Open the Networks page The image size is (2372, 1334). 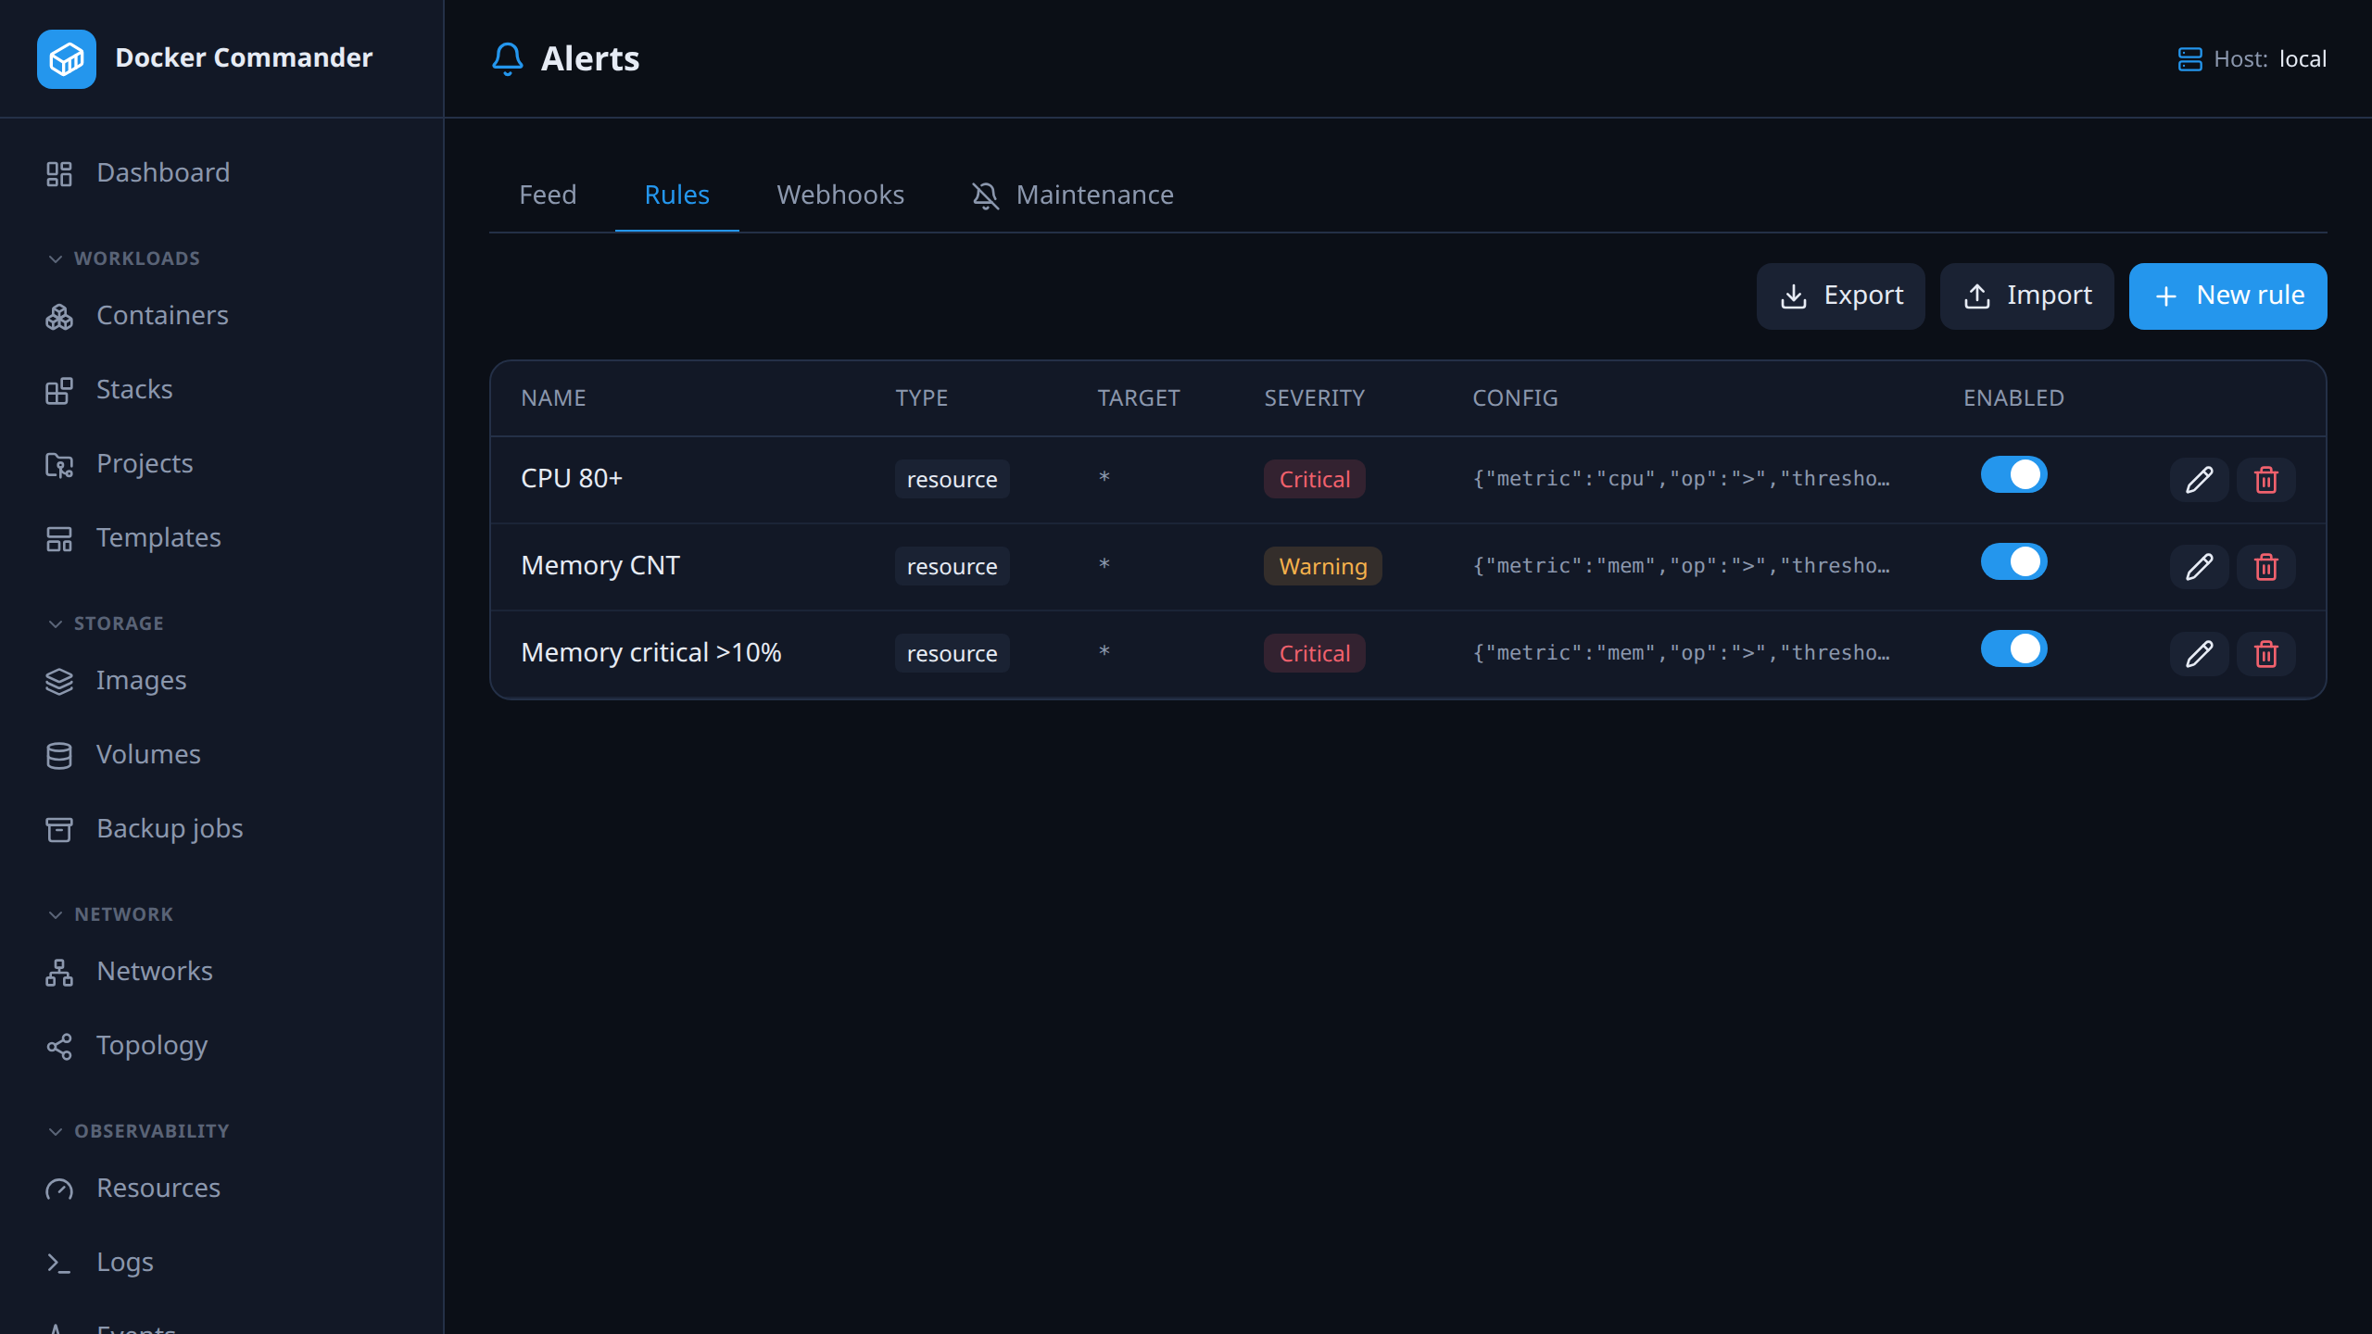(x=222, y=972)
